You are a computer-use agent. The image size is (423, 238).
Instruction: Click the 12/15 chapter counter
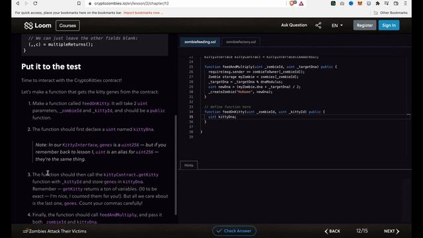[362, 231]
